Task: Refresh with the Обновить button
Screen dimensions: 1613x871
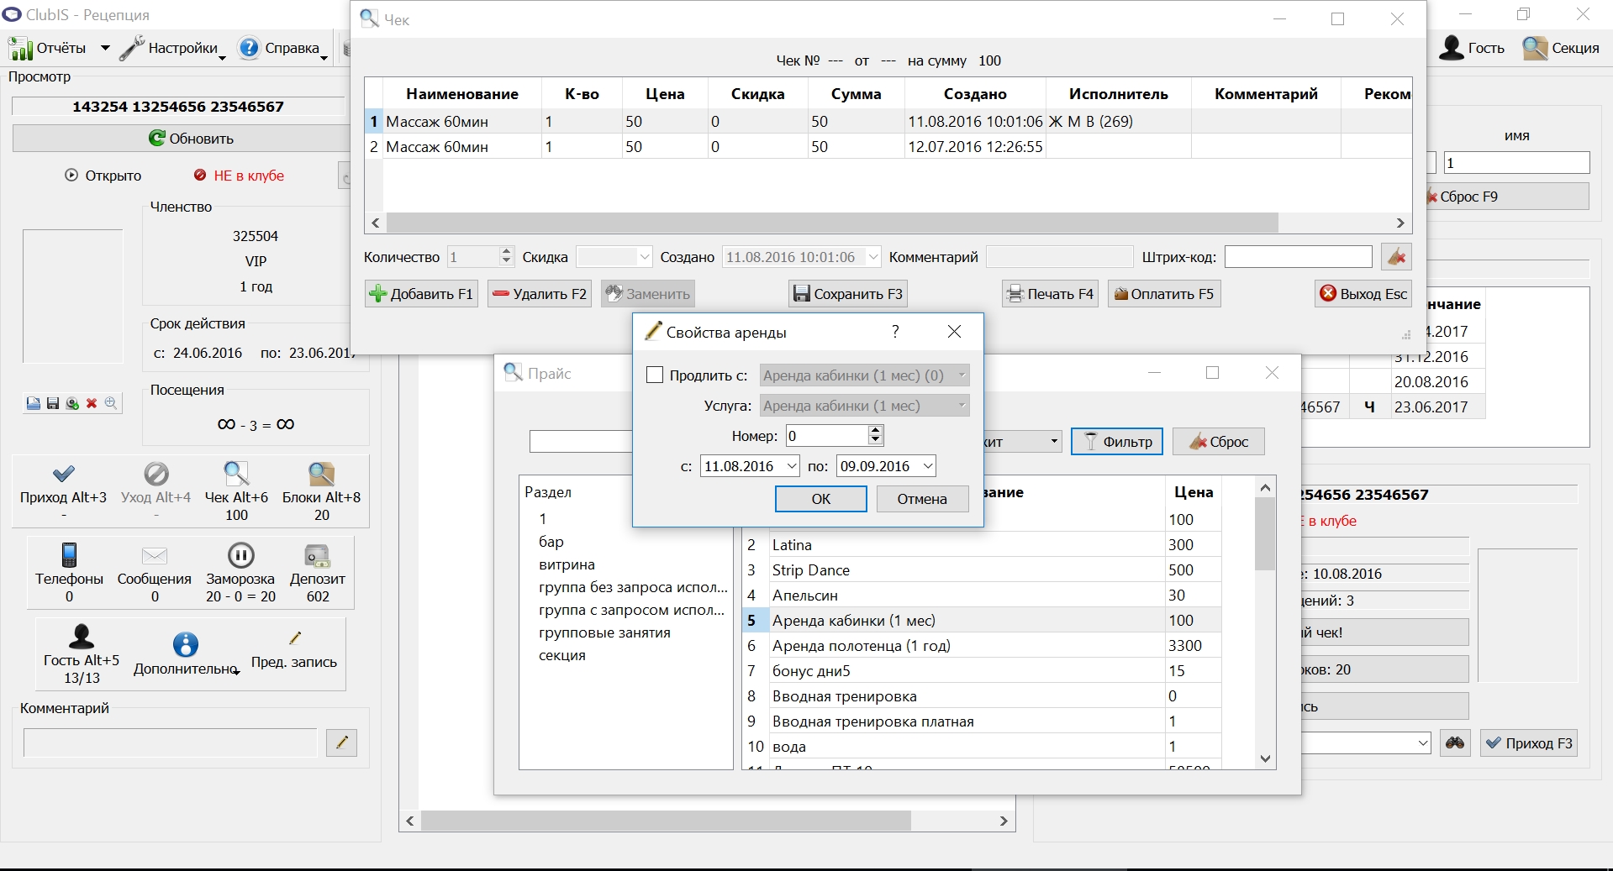Action: point(191,139)
